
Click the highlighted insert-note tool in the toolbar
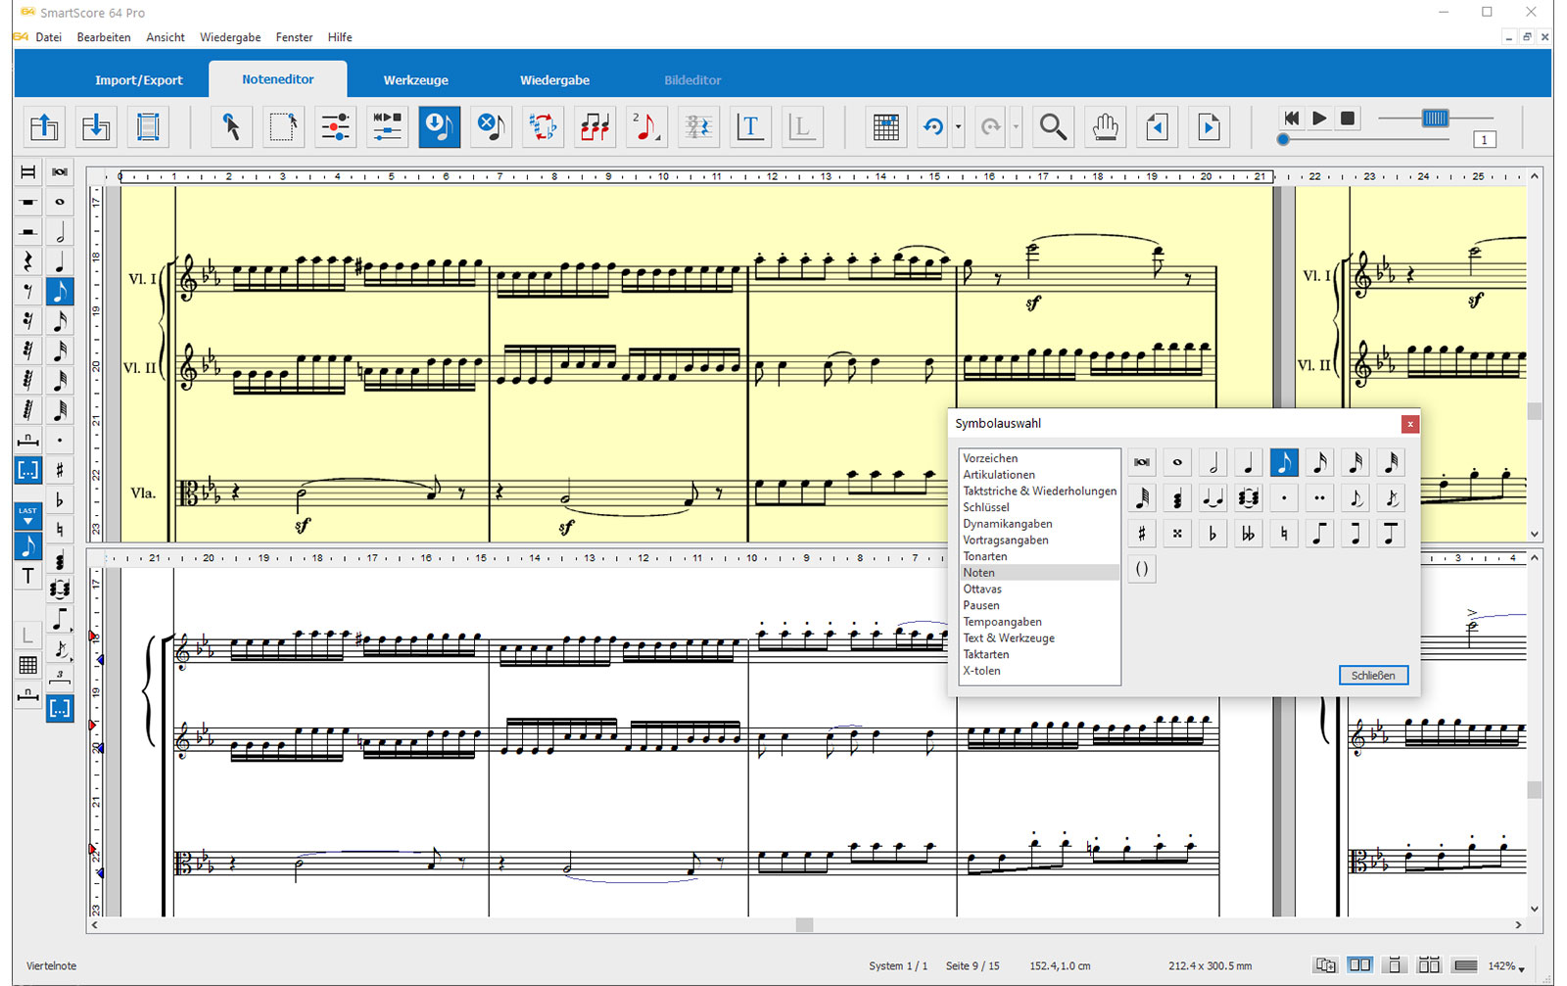440,127
